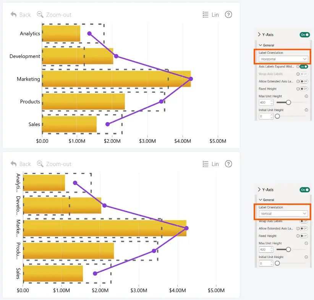This screenshot has width=314, height=300.
Task: Expand the Y-Axis chevron in the Horizontal panel
Action: (259, 34)
